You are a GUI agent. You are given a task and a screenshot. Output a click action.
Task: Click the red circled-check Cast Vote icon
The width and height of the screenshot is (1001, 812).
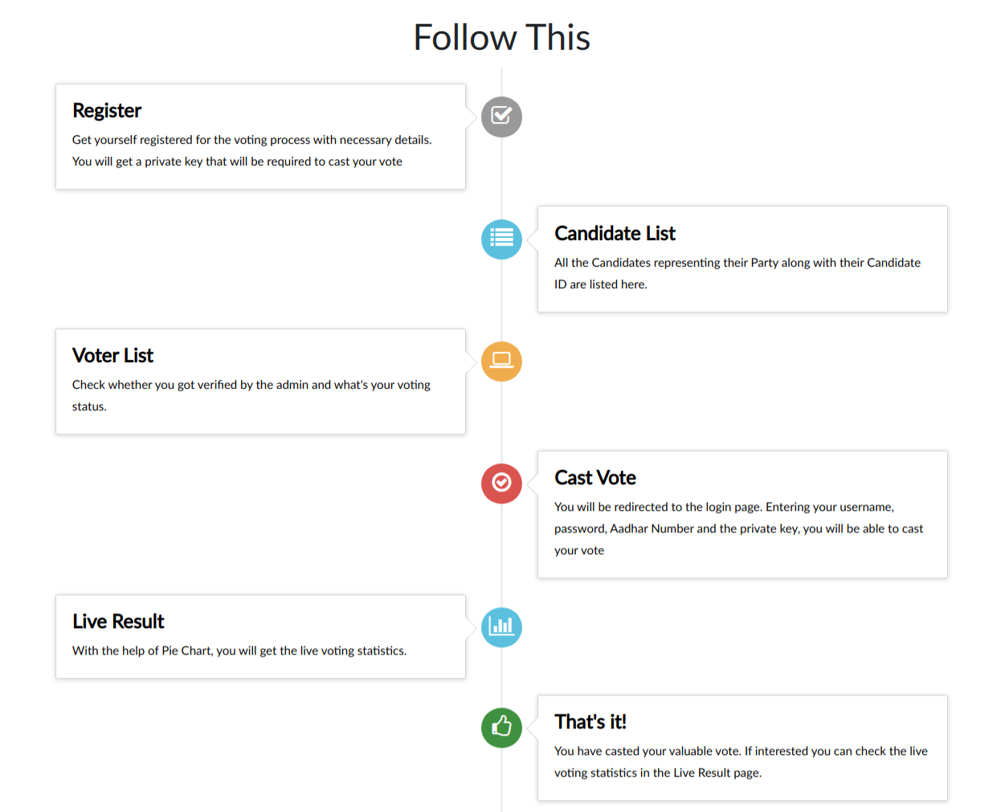pos(501,484)
